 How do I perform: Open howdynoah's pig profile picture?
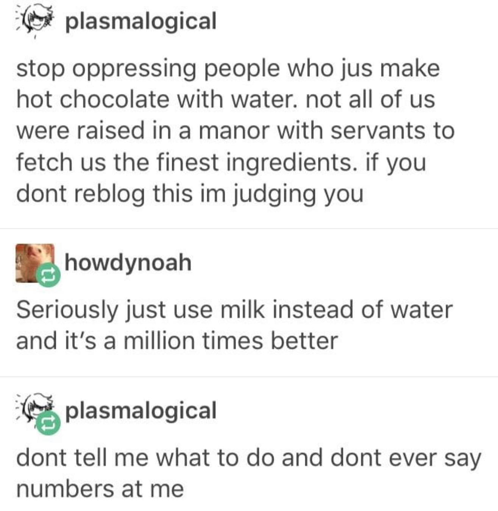coord(35,263)
